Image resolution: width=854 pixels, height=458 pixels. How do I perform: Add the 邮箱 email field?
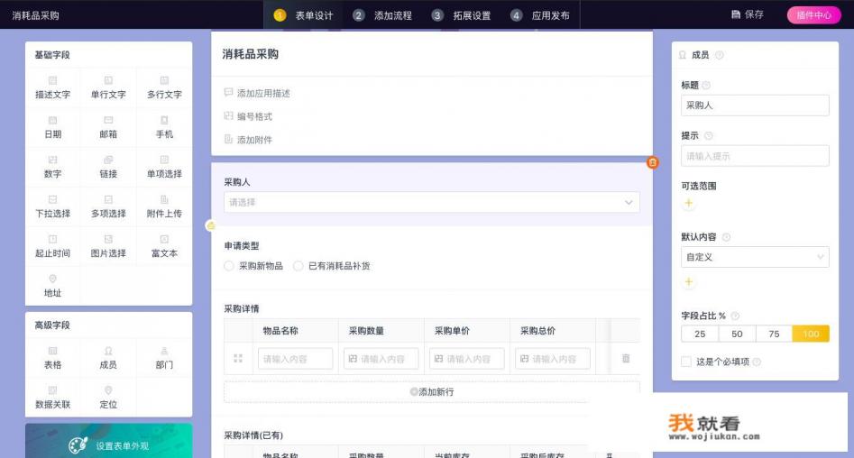pos(108,126)
